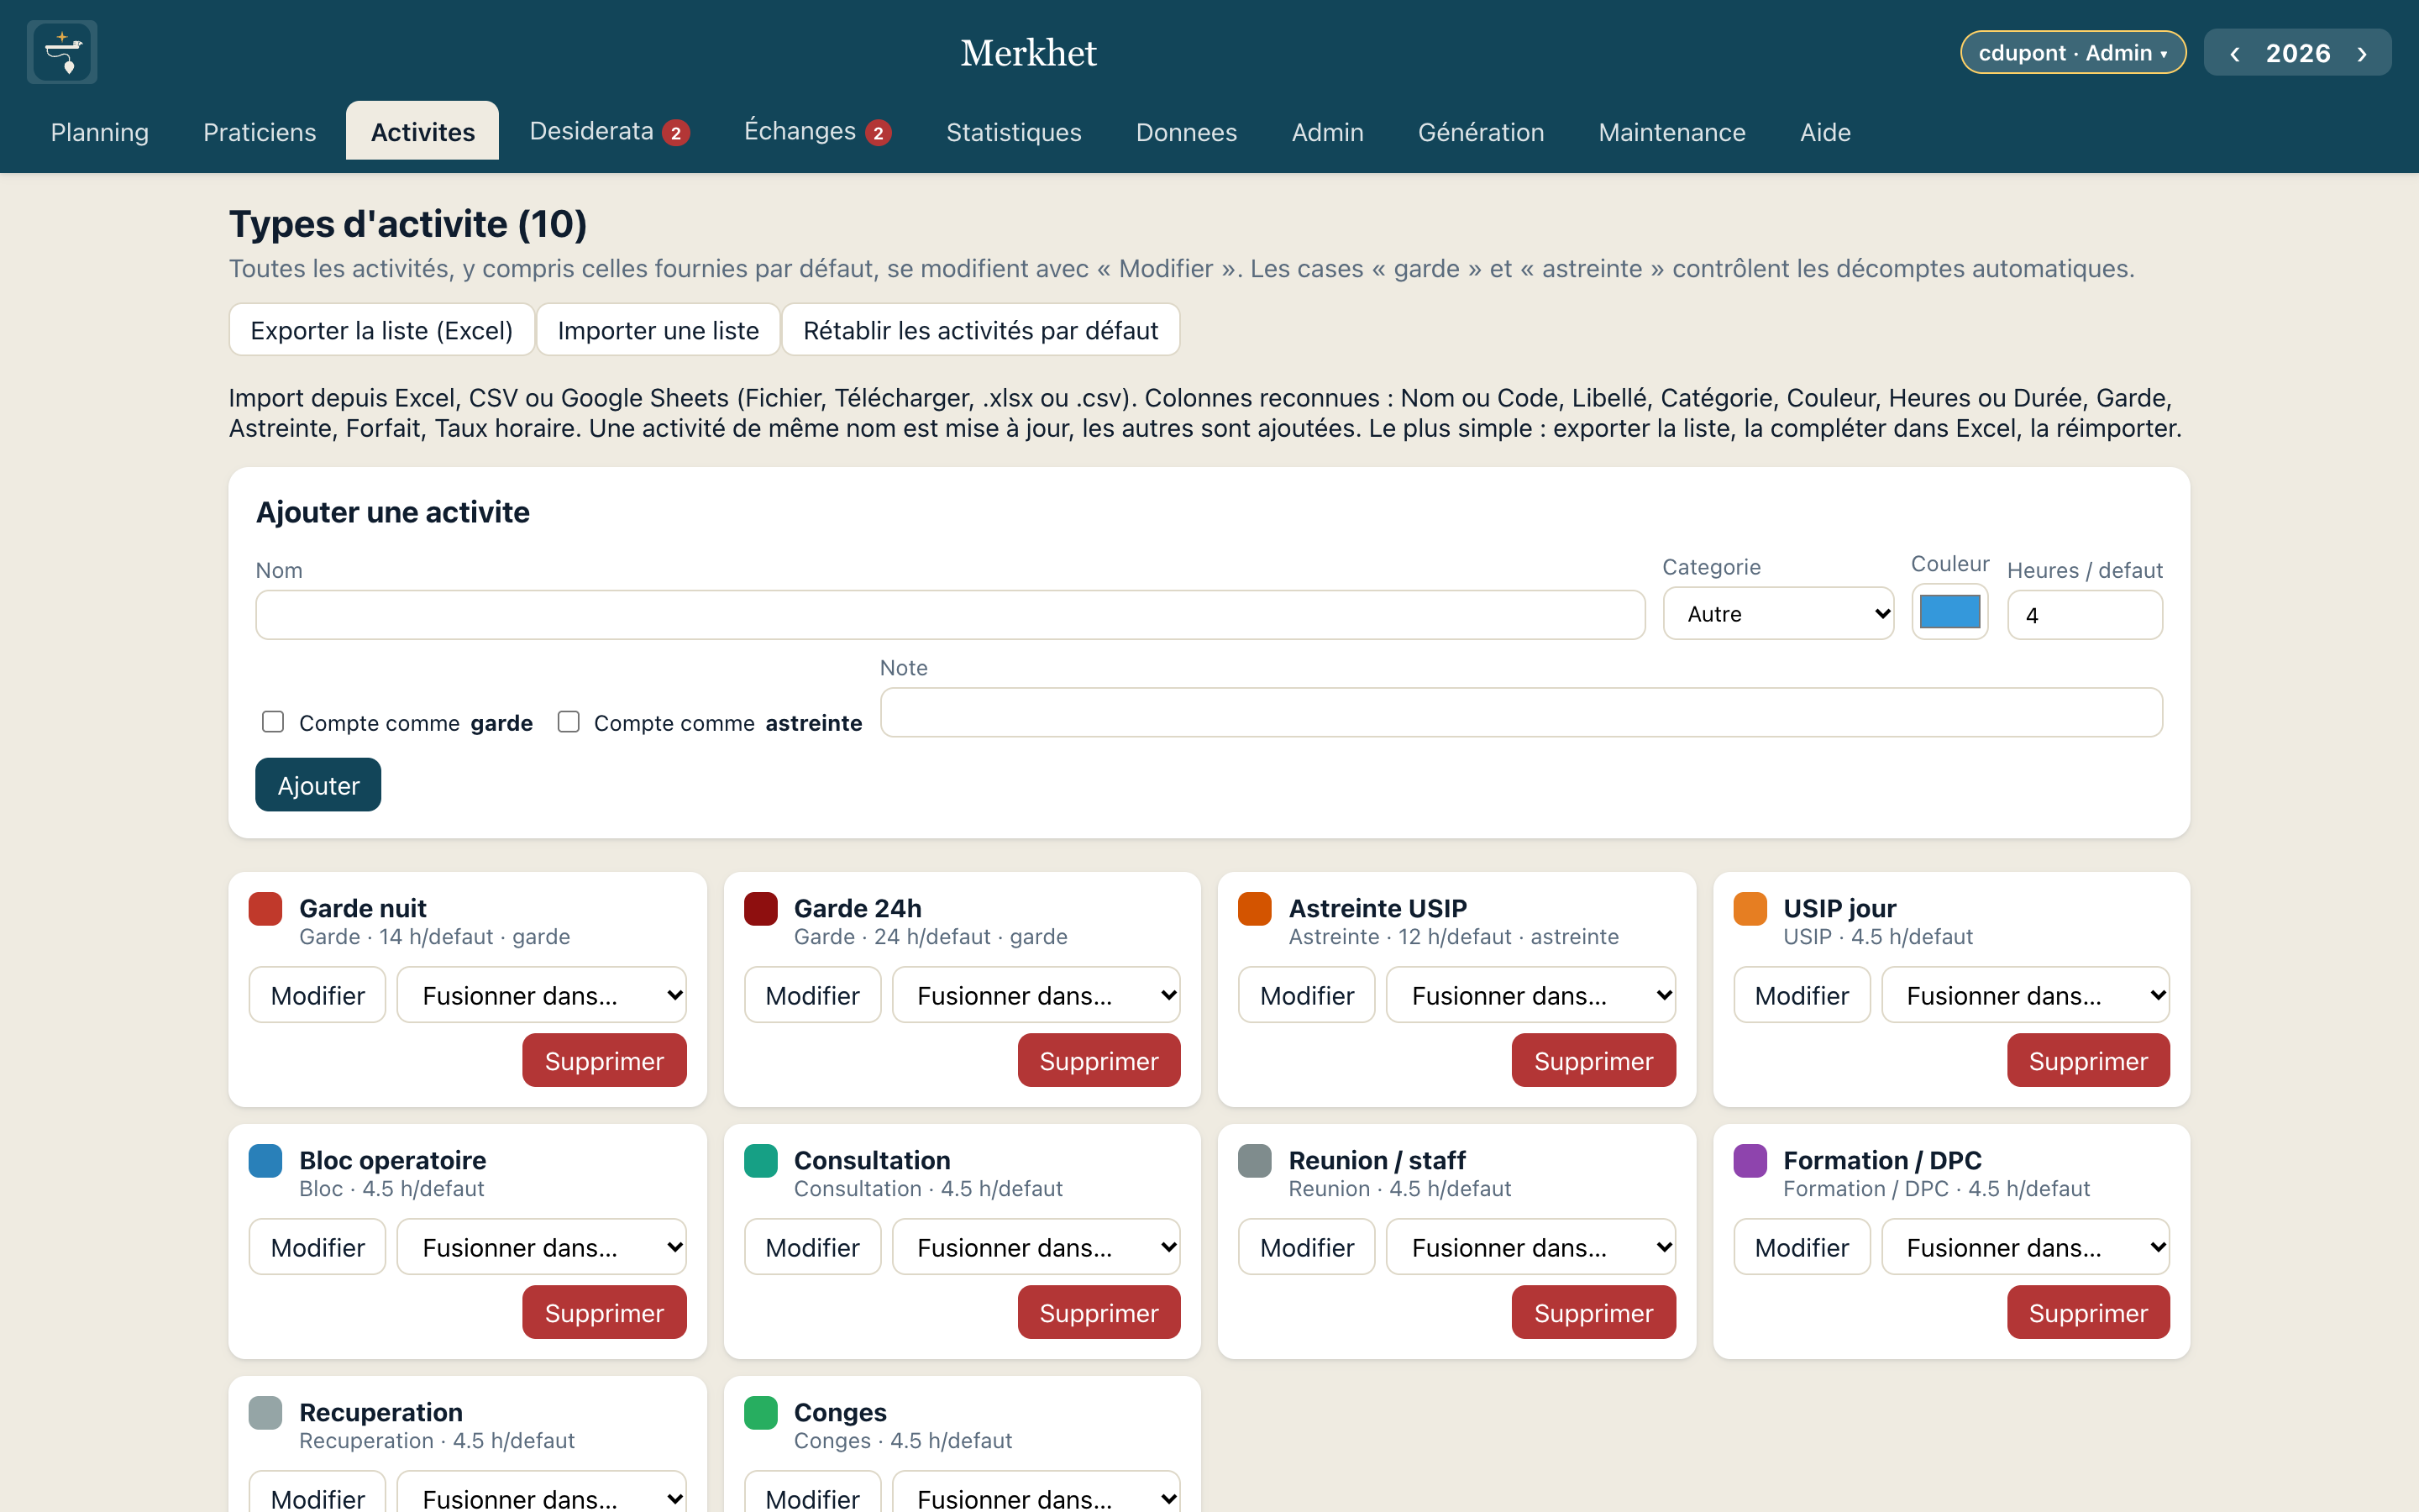Click the Merkhet logo icon

point(62,52)
